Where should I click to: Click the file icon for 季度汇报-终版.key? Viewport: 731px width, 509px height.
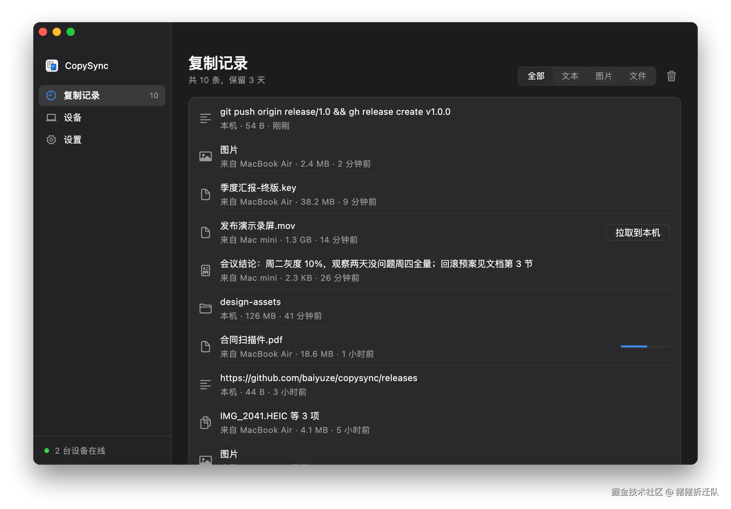point(205,194)
